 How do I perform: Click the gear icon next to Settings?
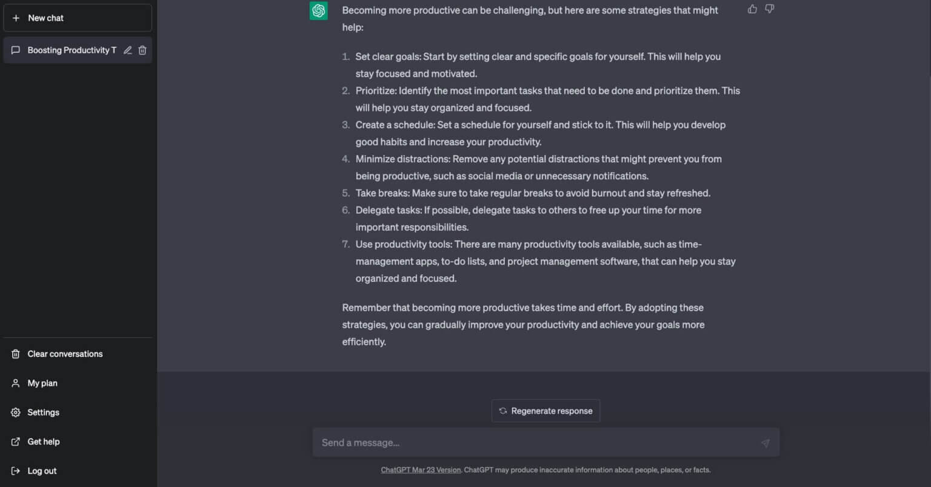(x=16, y=412)
